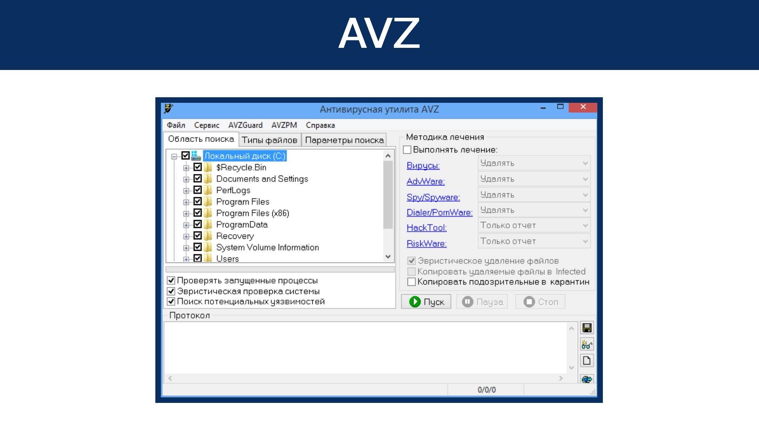The height and width of the screenshot is (427, 759).
Task: Open the AdWare action dropdown
Action: [x=534, y=179]
